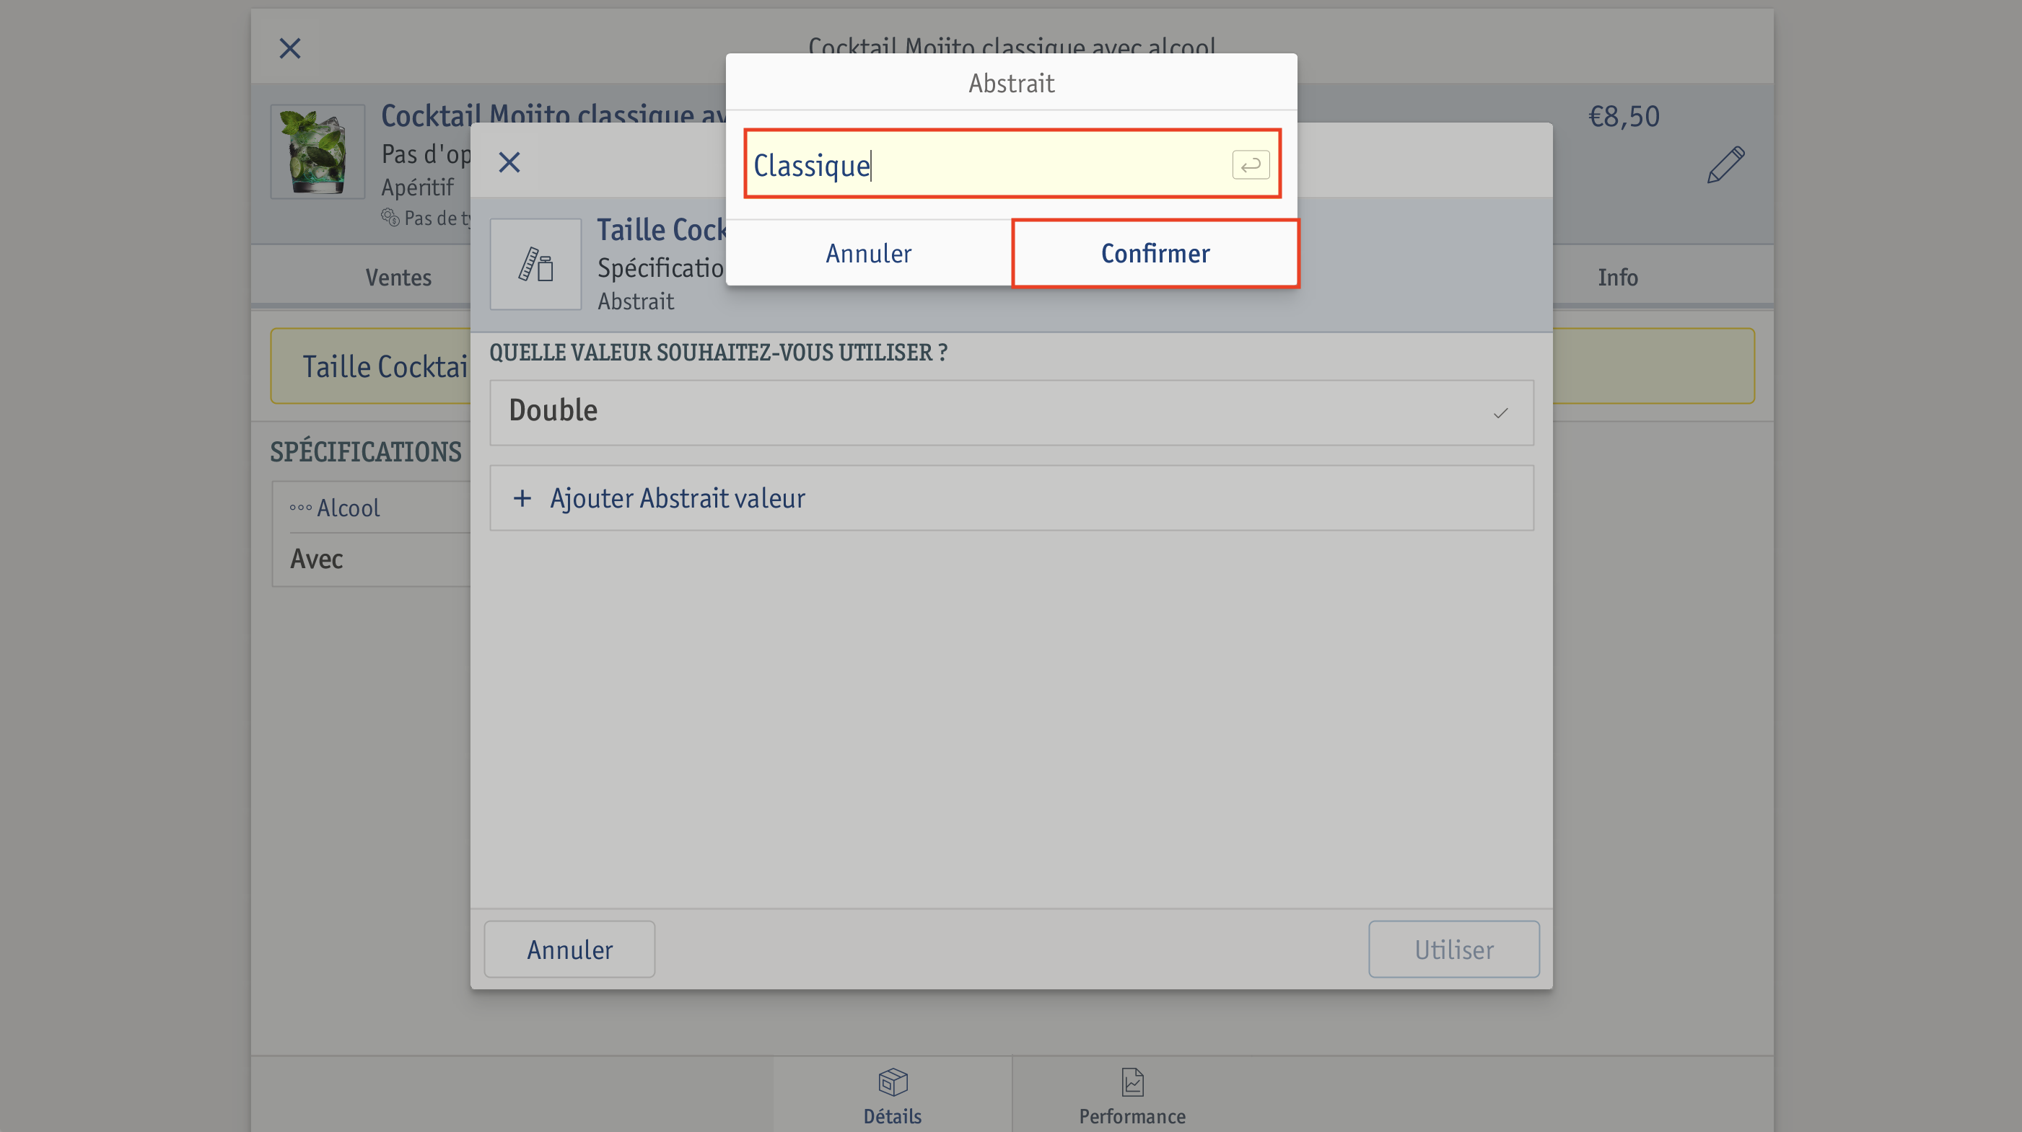Select the Double value option
2022x1132 pixels.
click(1011, 412)
